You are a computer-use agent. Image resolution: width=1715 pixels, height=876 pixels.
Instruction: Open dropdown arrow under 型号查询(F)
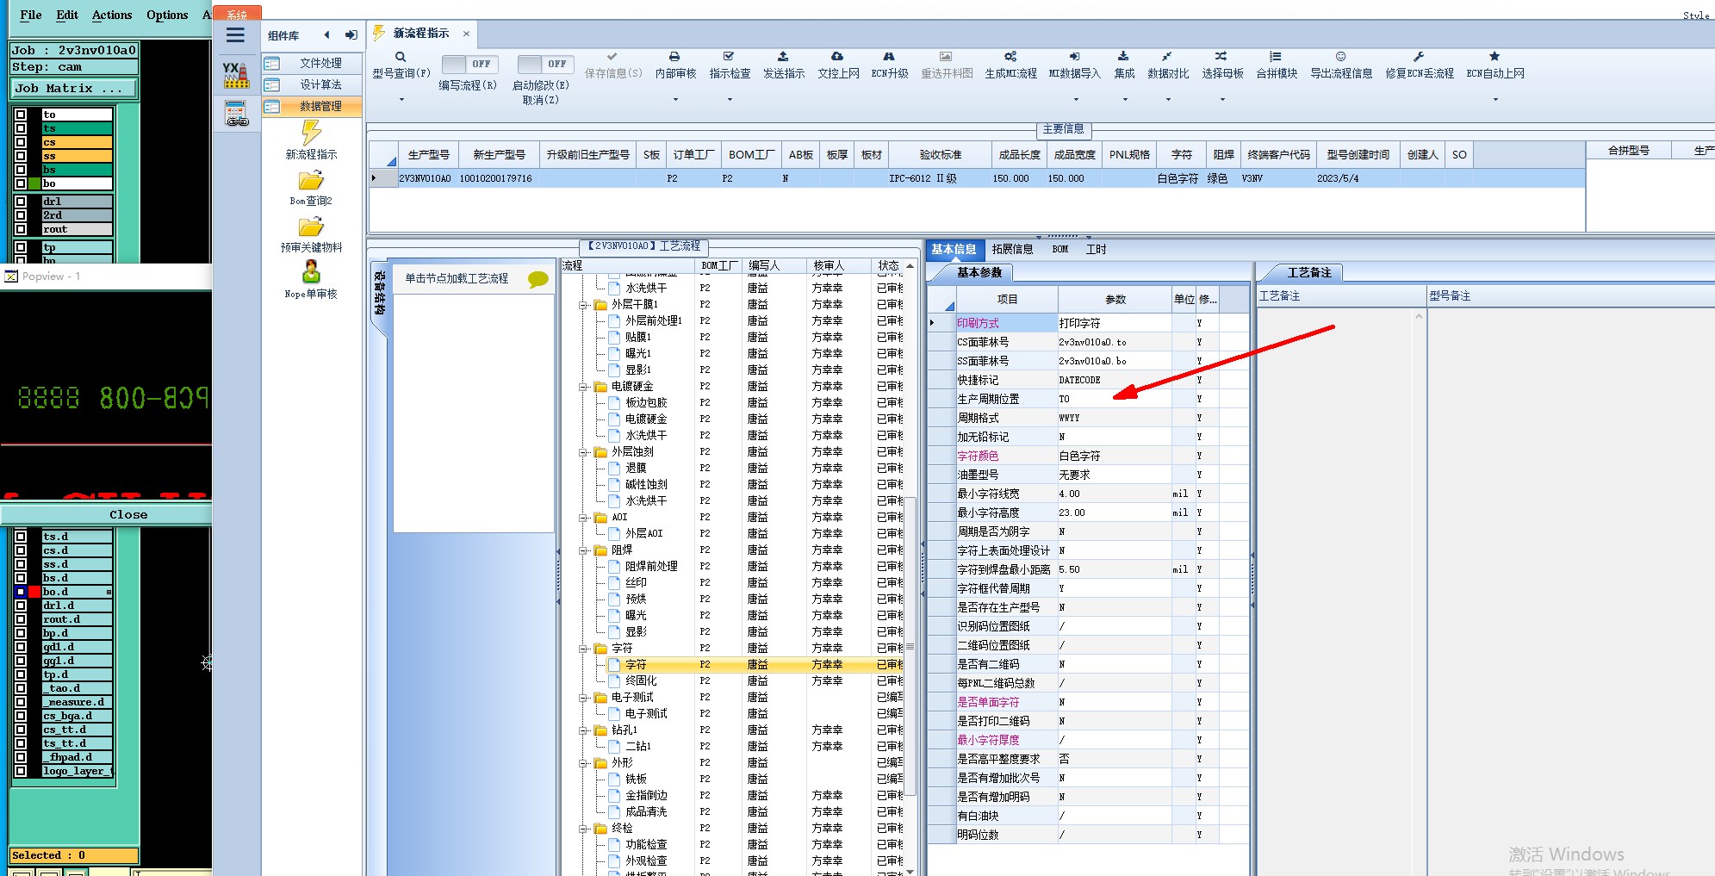coord(401,100)
